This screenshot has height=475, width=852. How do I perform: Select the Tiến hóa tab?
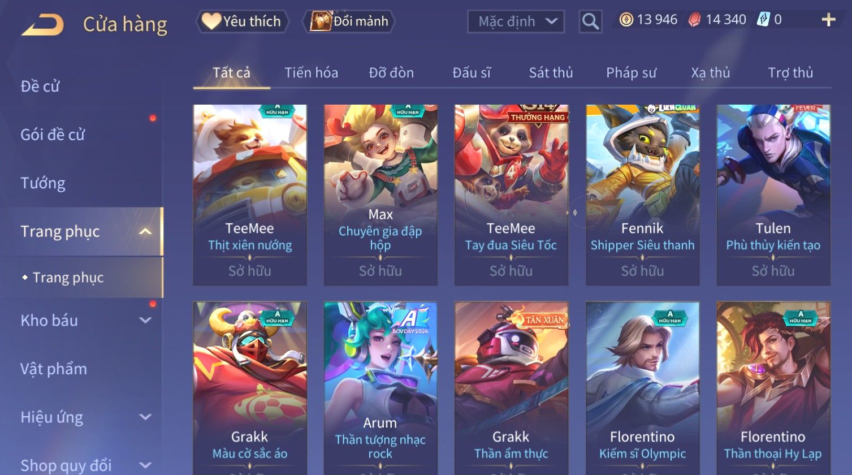[311, 72]
